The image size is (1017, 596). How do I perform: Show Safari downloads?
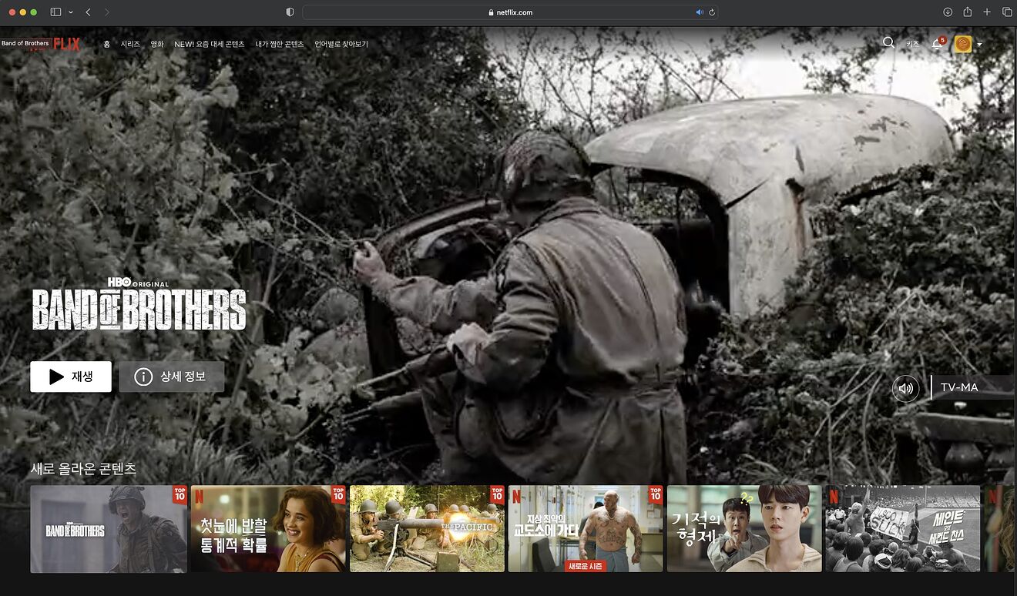[948, 12]
